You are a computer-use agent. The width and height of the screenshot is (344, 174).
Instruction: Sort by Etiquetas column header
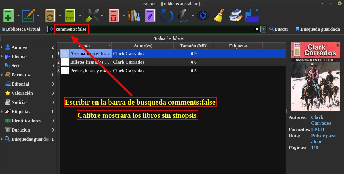pyautogui.click(x=238, y=46)
